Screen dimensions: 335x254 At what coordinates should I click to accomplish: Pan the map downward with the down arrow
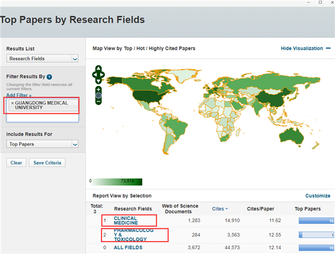click(x=98, y=81)
